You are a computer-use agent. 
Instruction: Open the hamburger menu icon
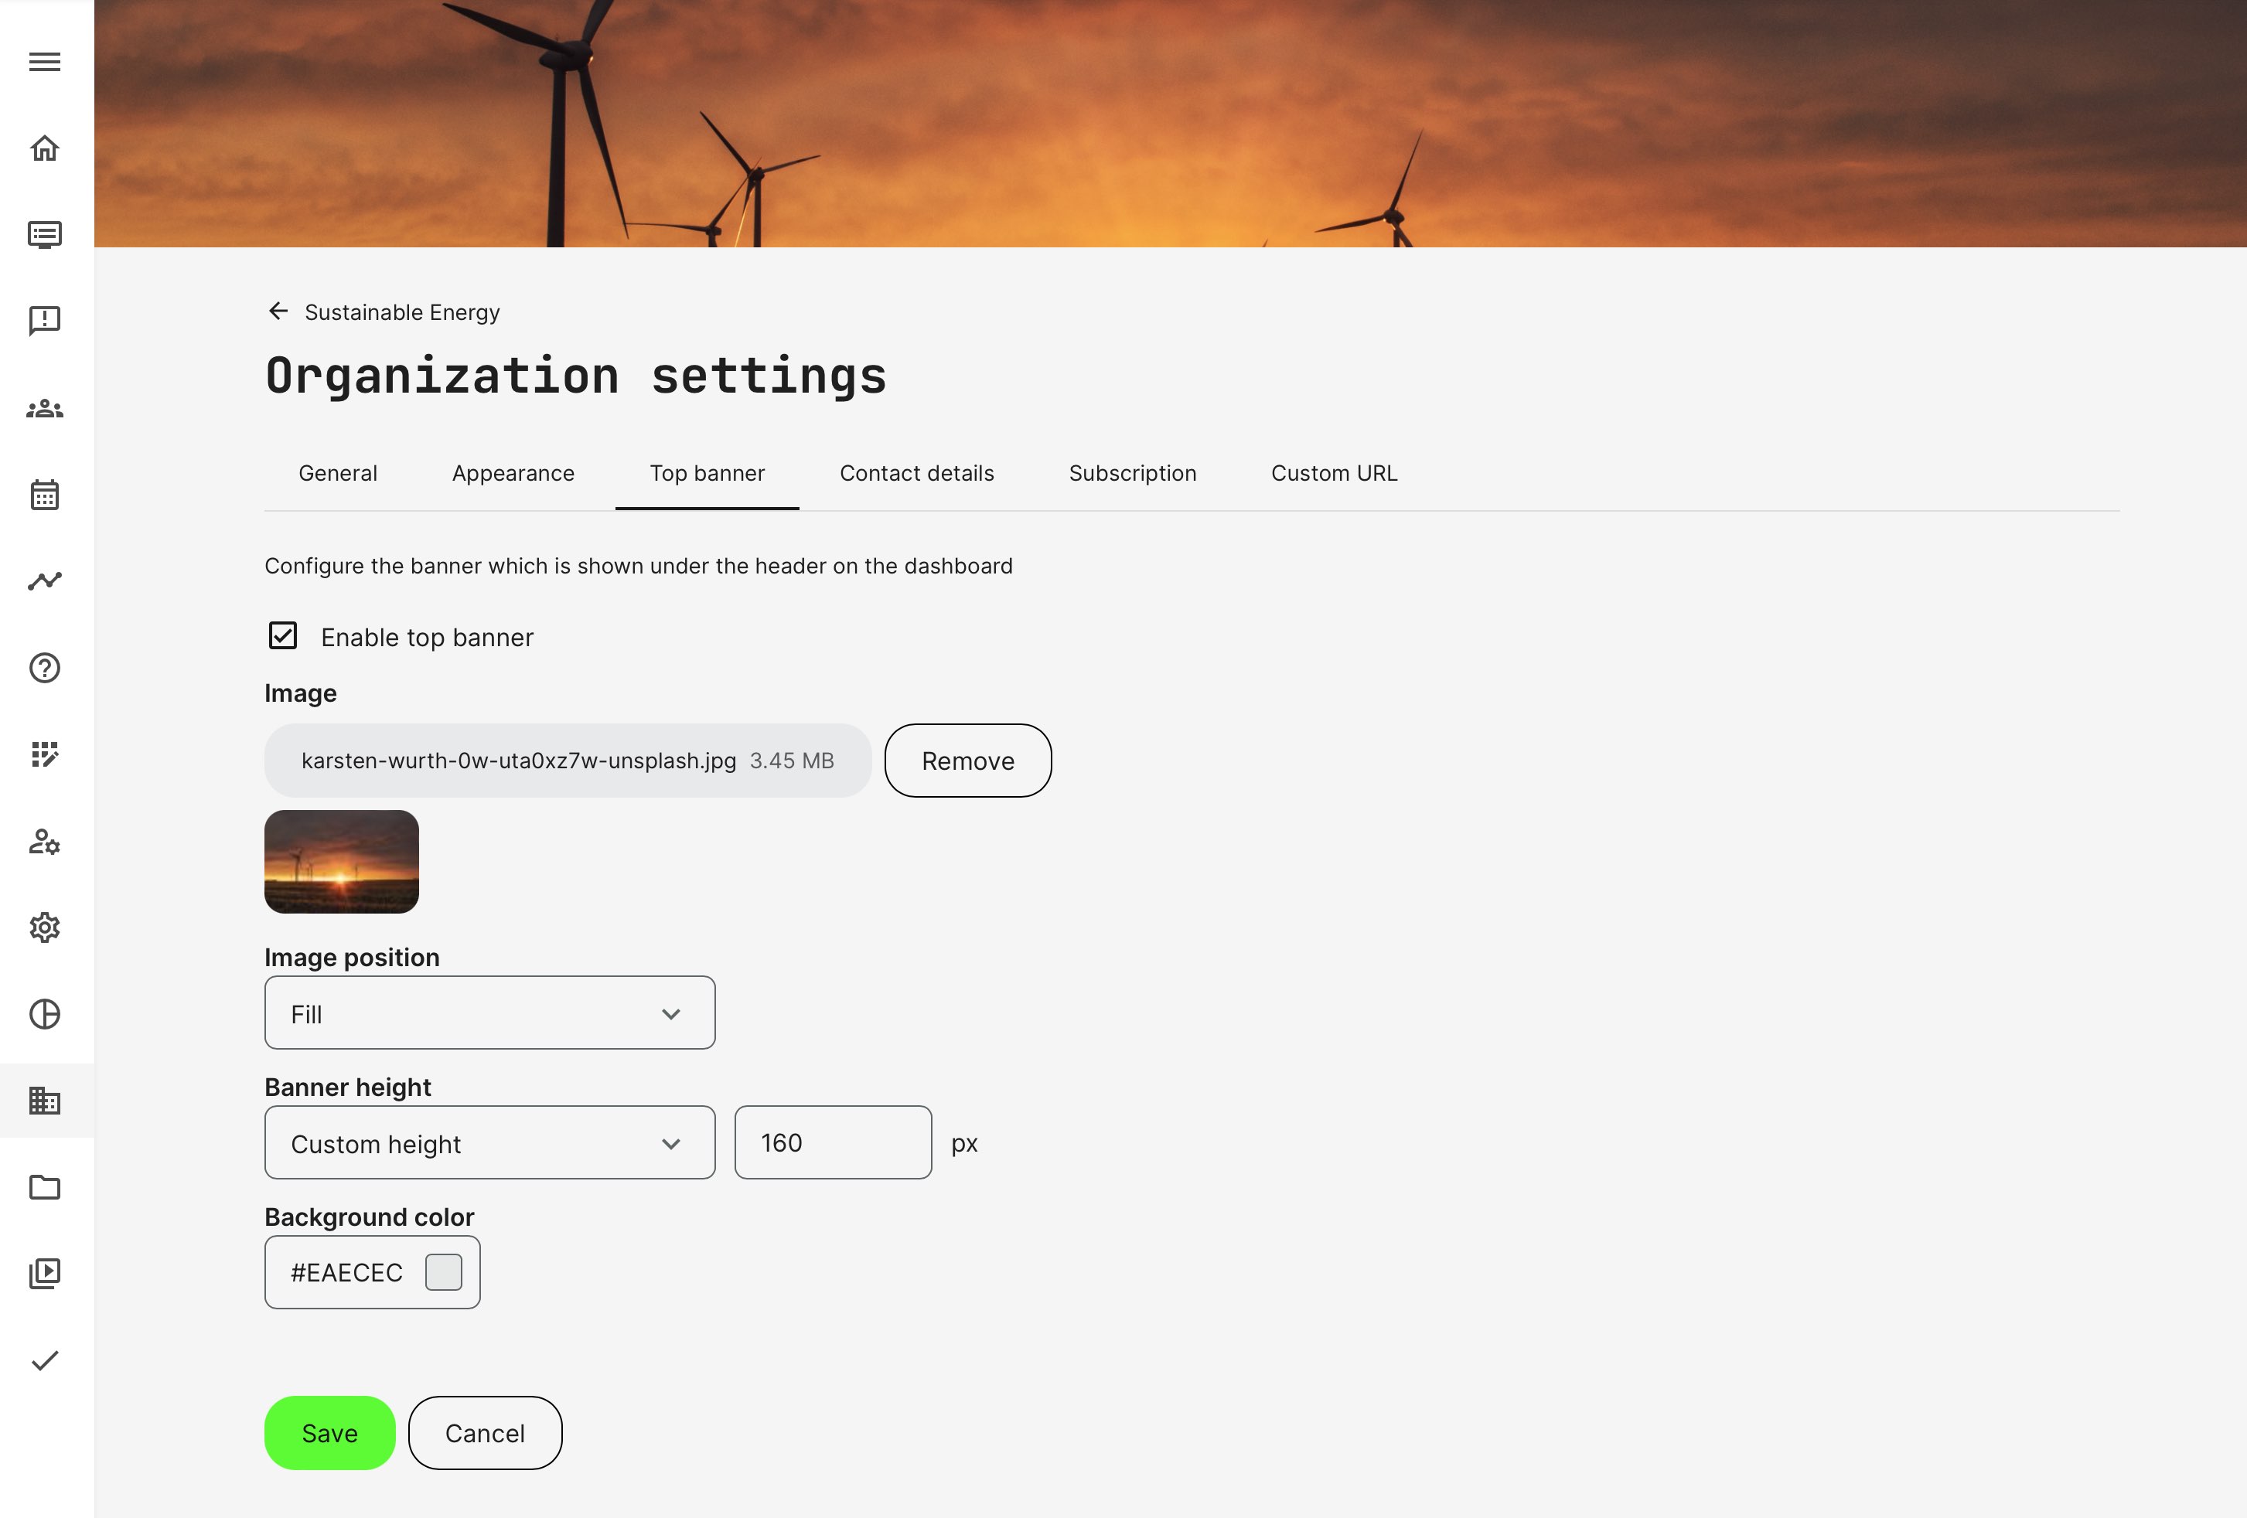45,62
